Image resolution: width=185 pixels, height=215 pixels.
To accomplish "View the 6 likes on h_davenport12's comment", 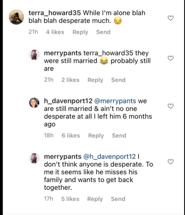I will (x=71, y=135).
